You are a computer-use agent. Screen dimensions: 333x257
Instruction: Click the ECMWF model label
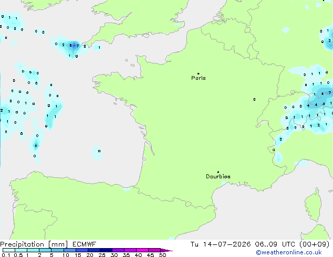coord(84,244)
